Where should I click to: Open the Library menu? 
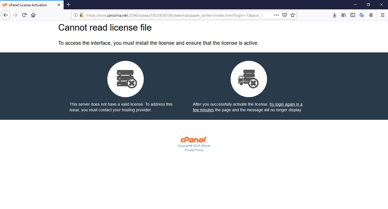344,15
